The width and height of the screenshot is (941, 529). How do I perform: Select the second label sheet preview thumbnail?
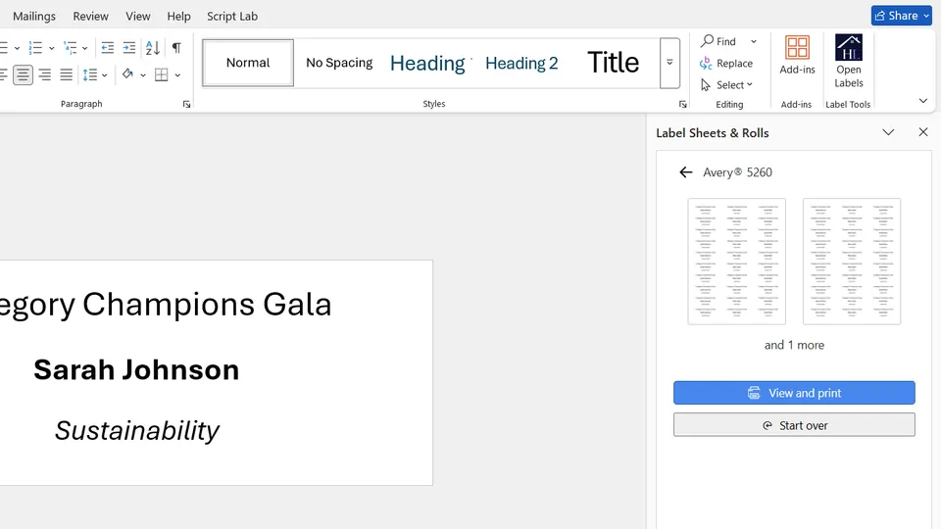pos(852,262)
